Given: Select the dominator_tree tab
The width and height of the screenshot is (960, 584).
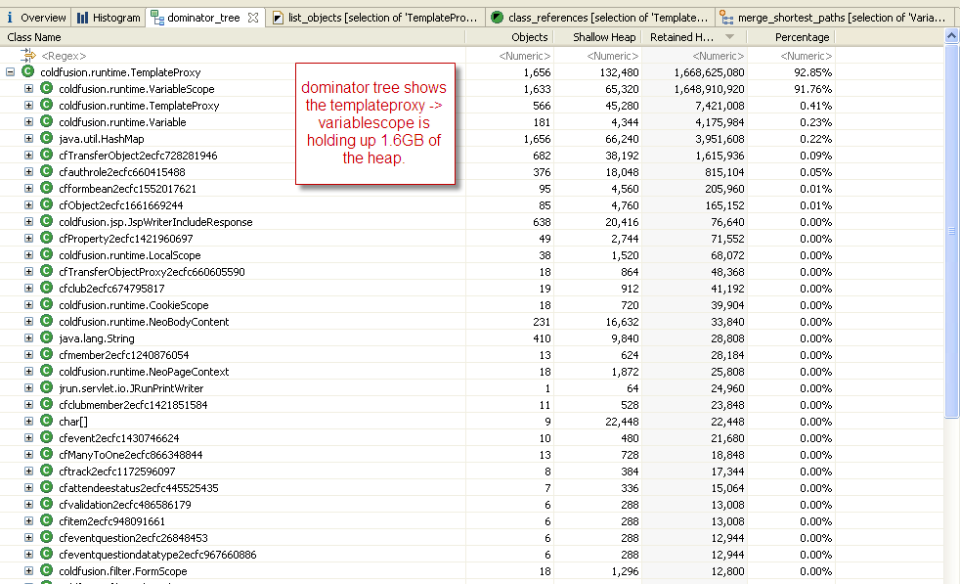Looking at the screenshot, I should (x=203, y=18).
